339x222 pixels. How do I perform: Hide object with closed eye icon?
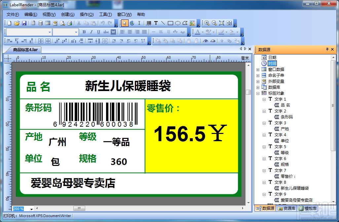213,41
